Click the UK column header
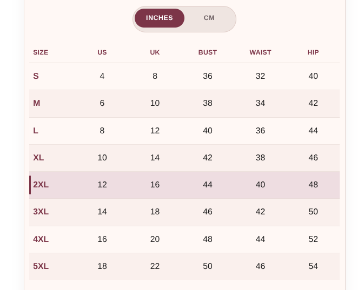Viewport: 364px width, 290px height. (x=155, y=52)
